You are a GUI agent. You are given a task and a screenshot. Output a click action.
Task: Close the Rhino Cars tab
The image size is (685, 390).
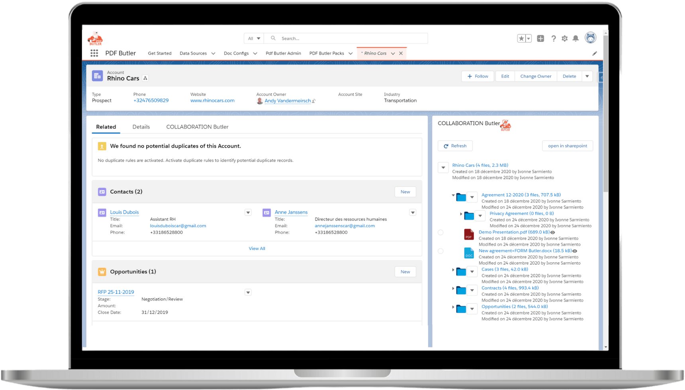coord(401,53)
